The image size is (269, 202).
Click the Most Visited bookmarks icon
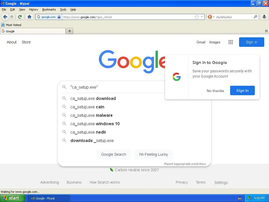coord(3,25)
